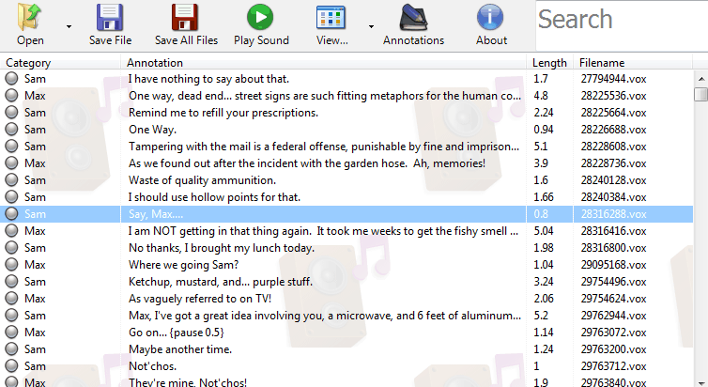The width and height of the screenshot is (708, 387).
Task: Expand the View dropdown arrow
Action: point(371,26)
